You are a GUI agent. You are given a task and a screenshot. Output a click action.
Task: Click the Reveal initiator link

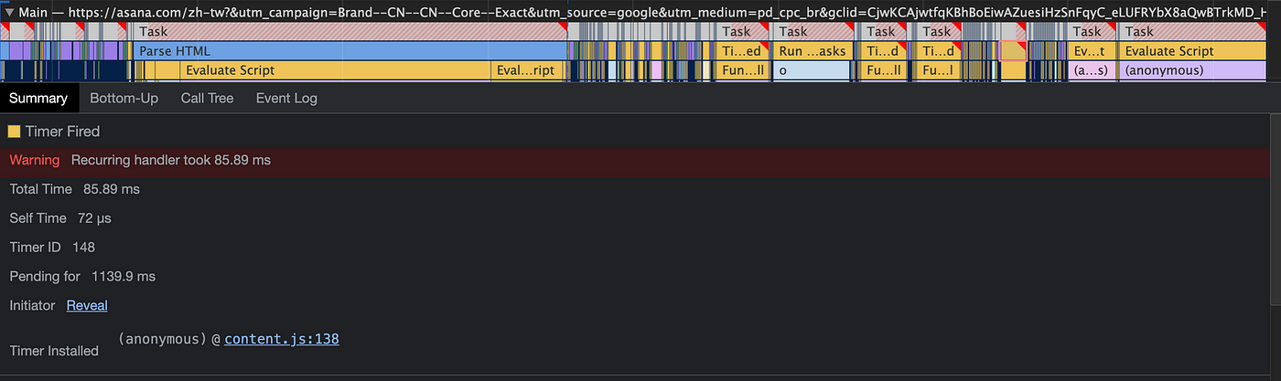pyautogui.click(x=87, y=305)
